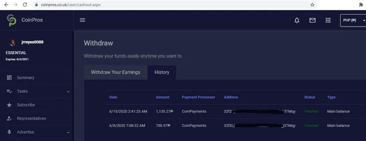Click the Subscribe star icon
Image resolution: width=366 pixels, height=141 pixels.
pos(9,105)
